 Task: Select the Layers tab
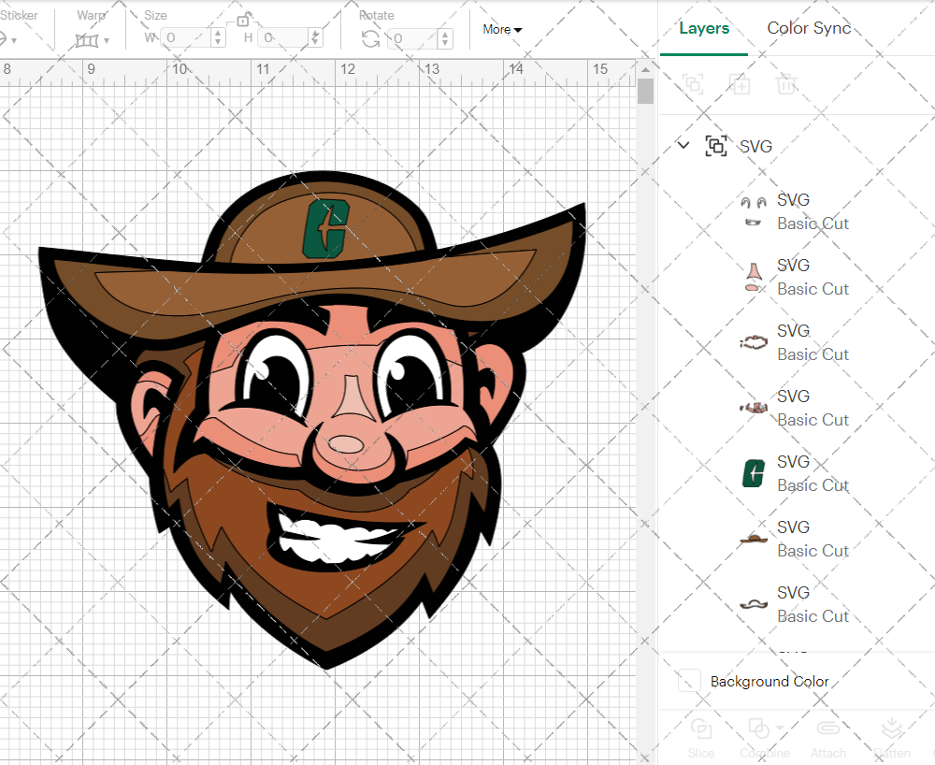tap(704, 28)
